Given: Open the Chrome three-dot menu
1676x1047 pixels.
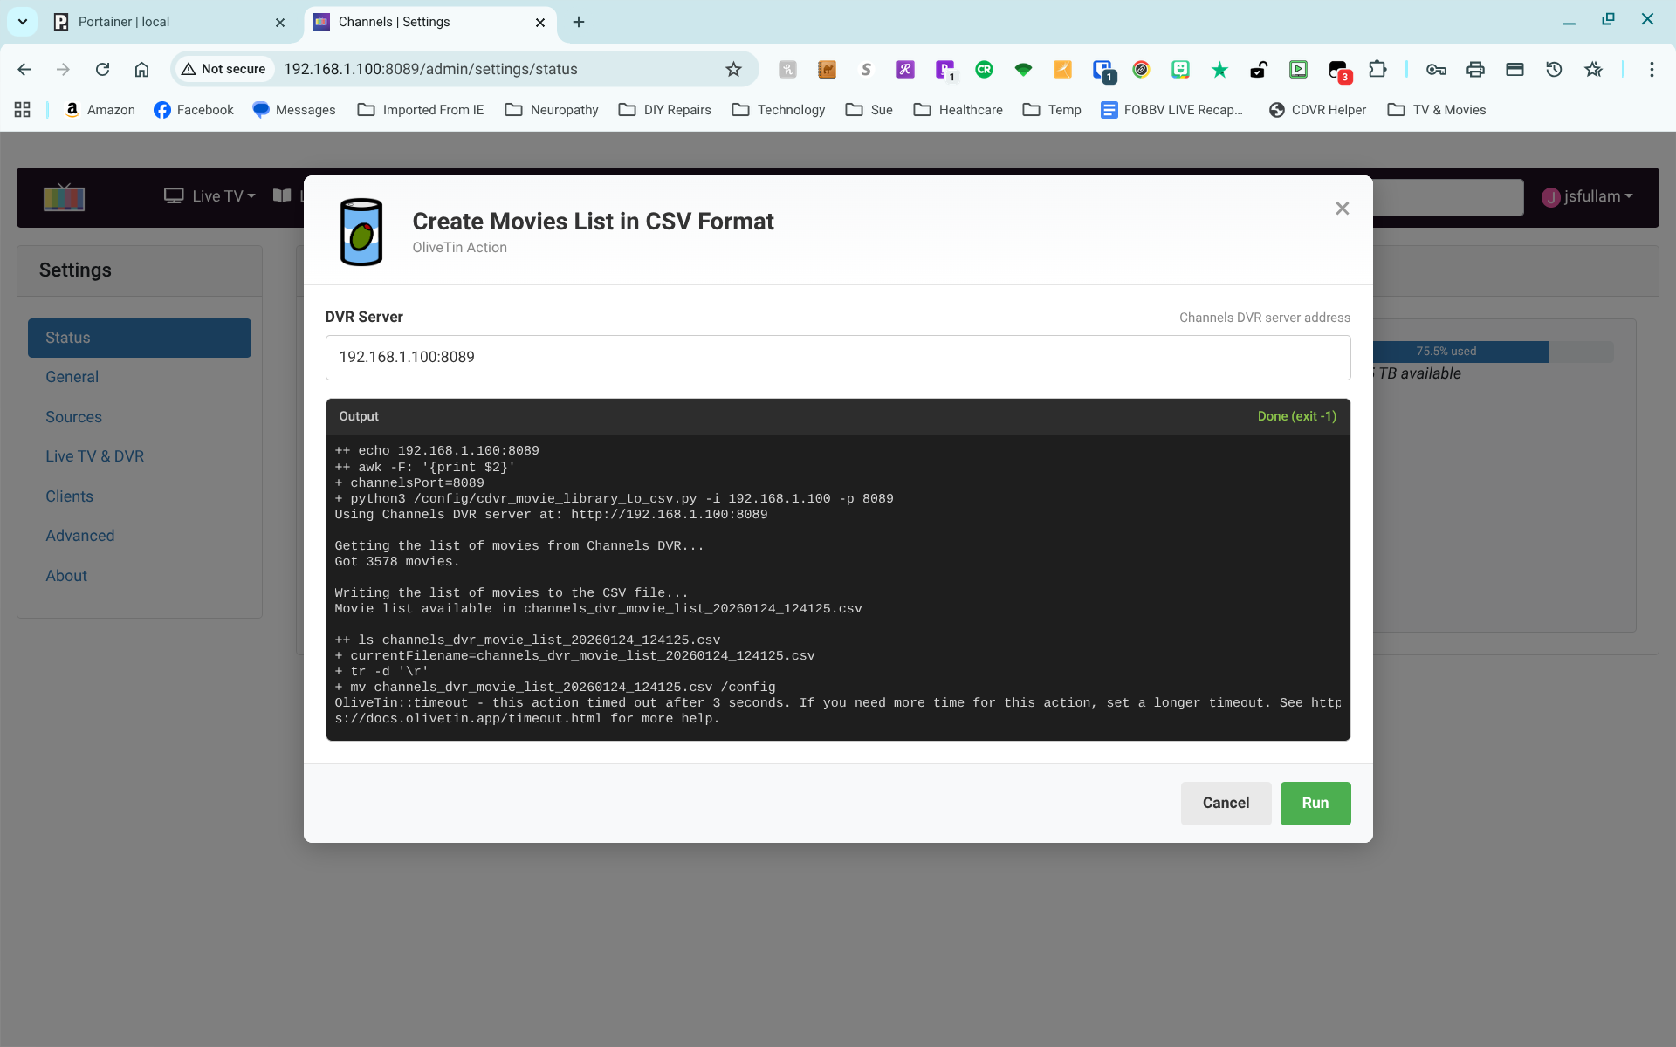Looking at the screenshot, I should 1651,69.
